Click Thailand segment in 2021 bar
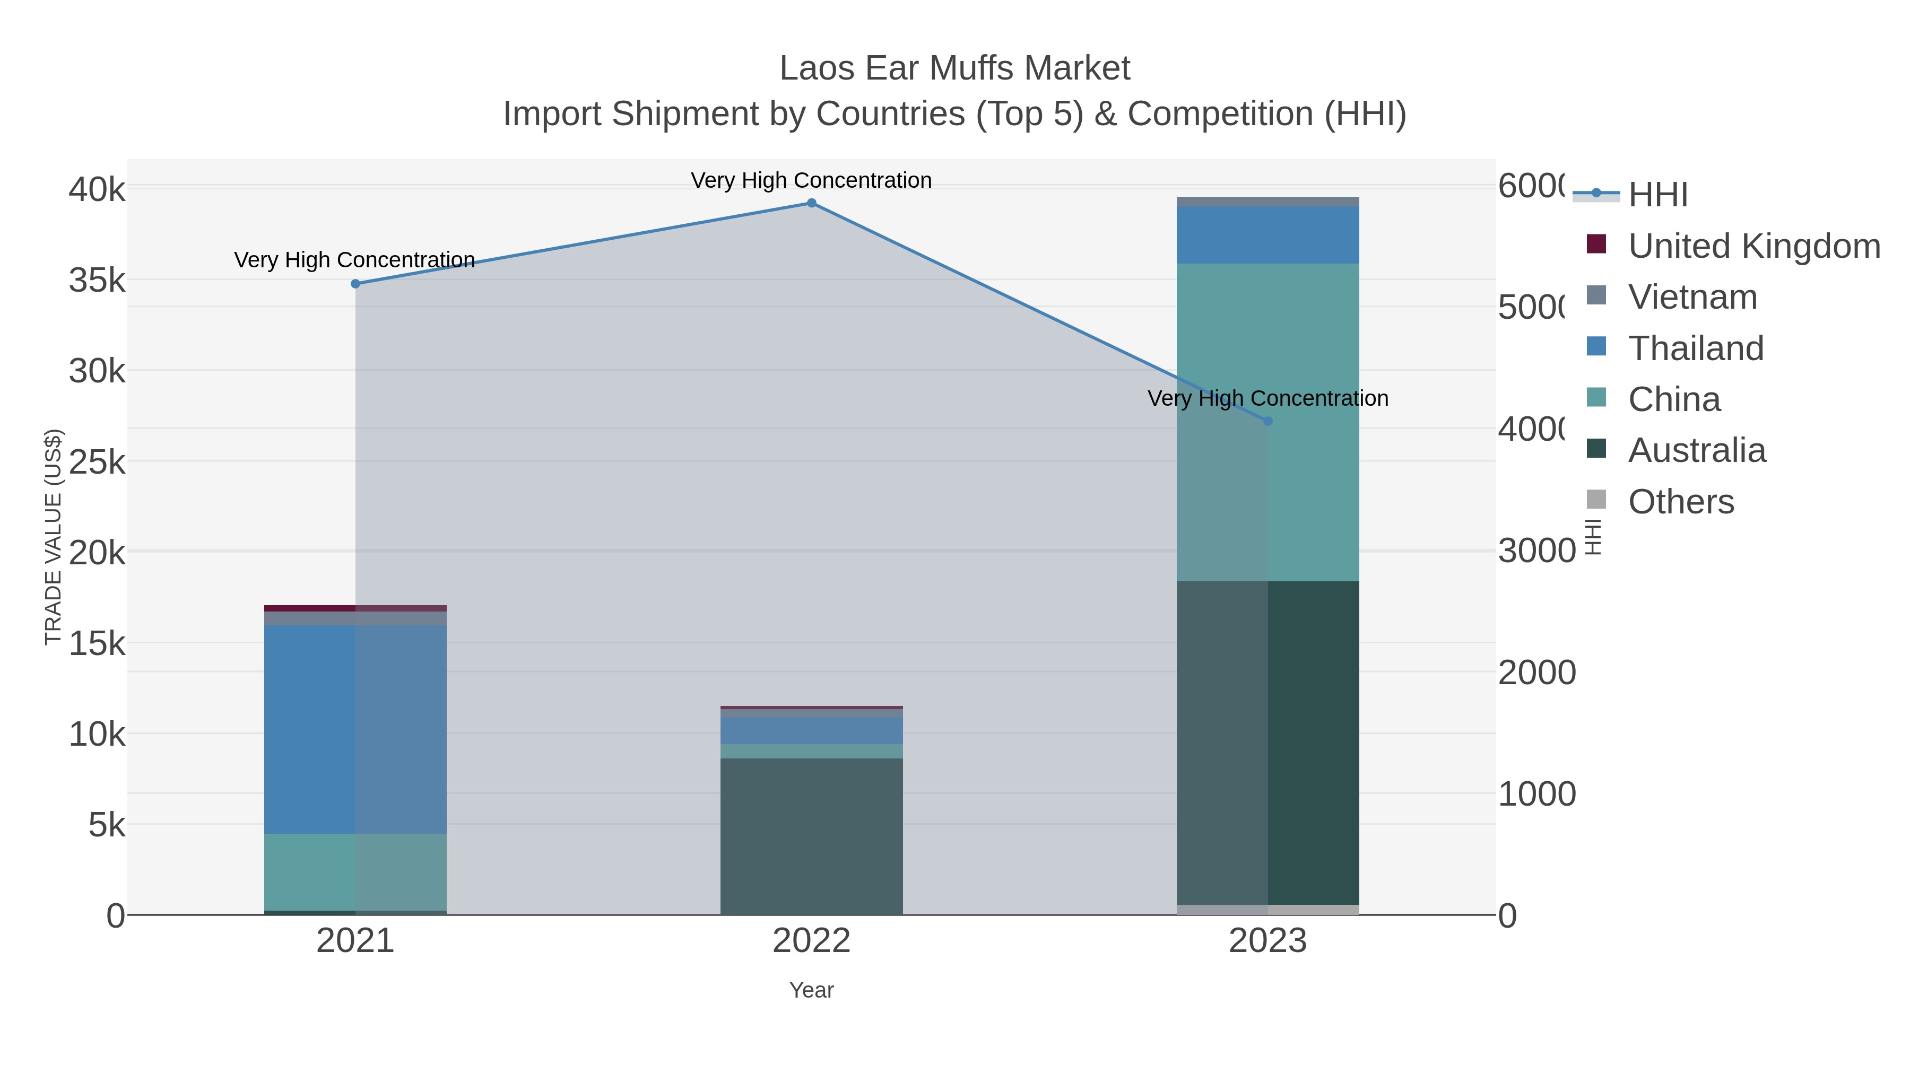Screen dimensions: 1910x1074 [x=355, y=729]
